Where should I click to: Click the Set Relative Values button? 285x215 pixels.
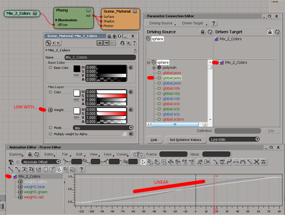[x=185, y=140]
